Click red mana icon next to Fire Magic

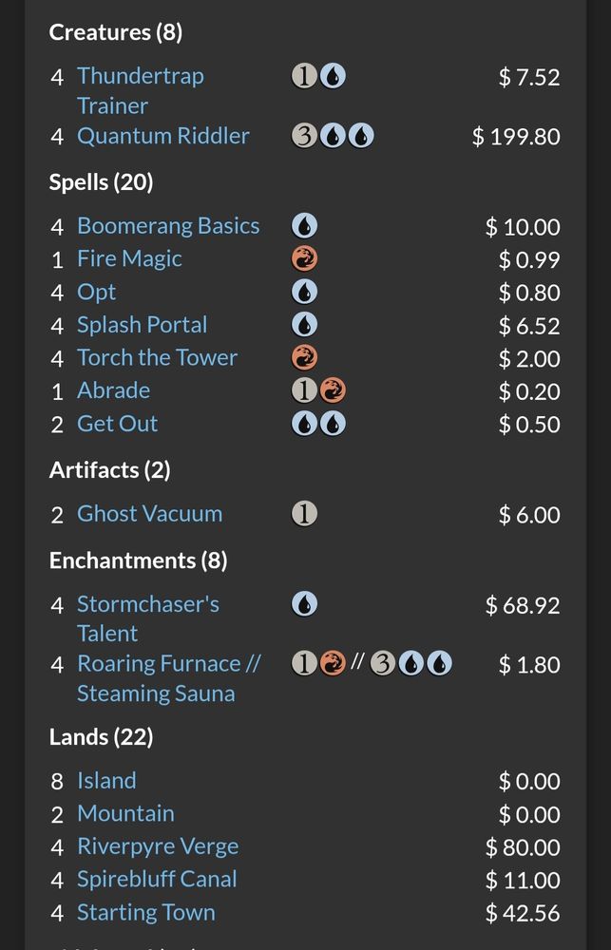[304, 259]
